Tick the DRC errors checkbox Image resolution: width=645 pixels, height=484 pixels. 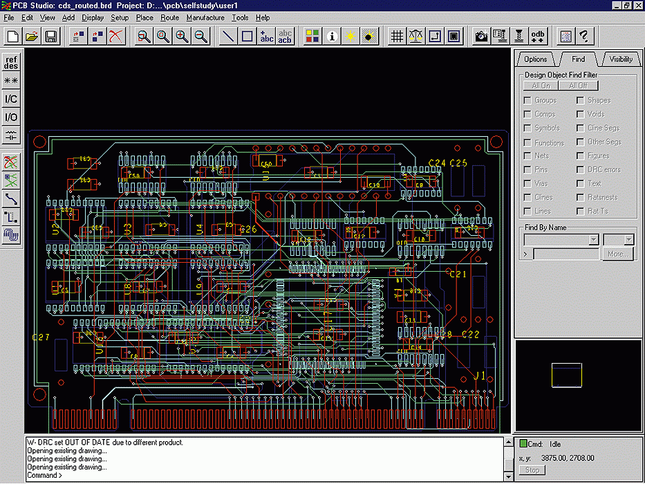point(581,170)
